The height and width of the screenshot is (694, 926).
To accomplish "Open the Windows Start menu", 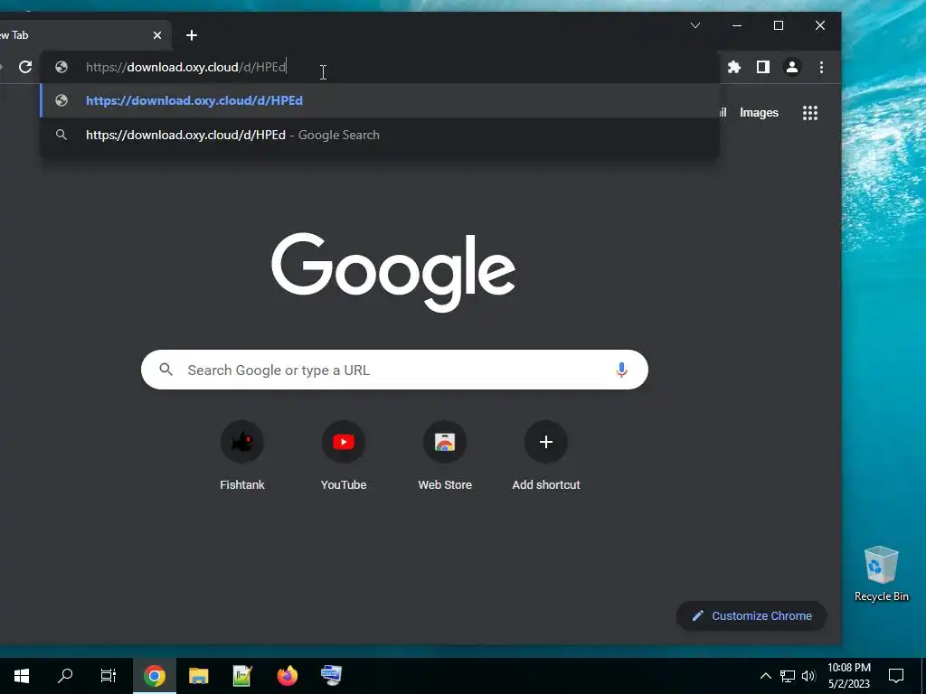I will (22, 676).
